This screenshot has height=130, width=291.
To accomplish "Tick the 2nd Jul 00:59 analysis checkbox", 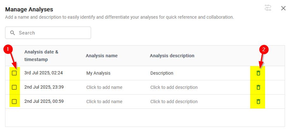I will 14,102.
